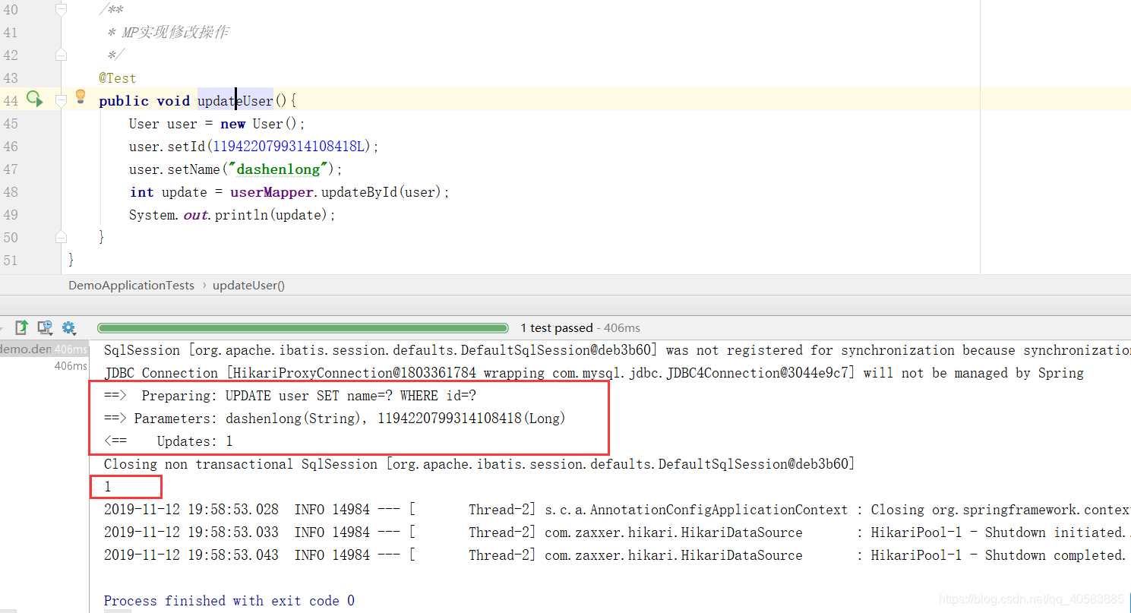Click 'Preparing: UPDATE user SET' console line

[290, 396]
